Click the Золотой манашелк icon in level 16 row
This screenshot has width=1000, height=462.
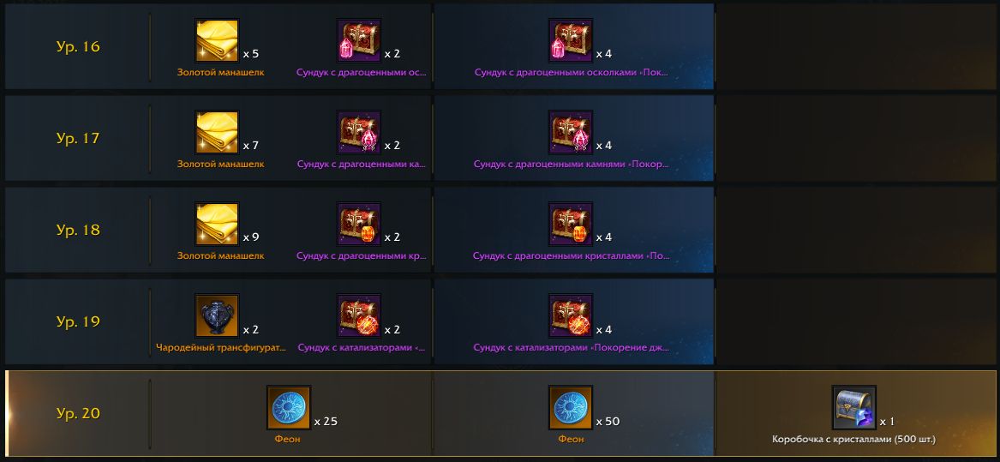point(217,41)
